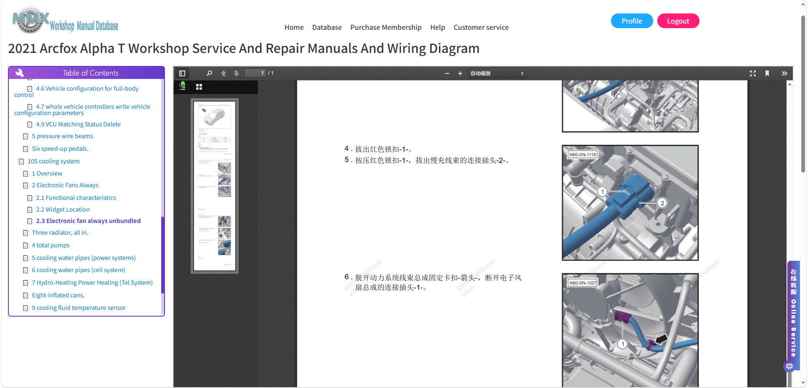
Task: Open 4.7 whole vehicle controllers write parameters
Action: [x=82, y=110]
